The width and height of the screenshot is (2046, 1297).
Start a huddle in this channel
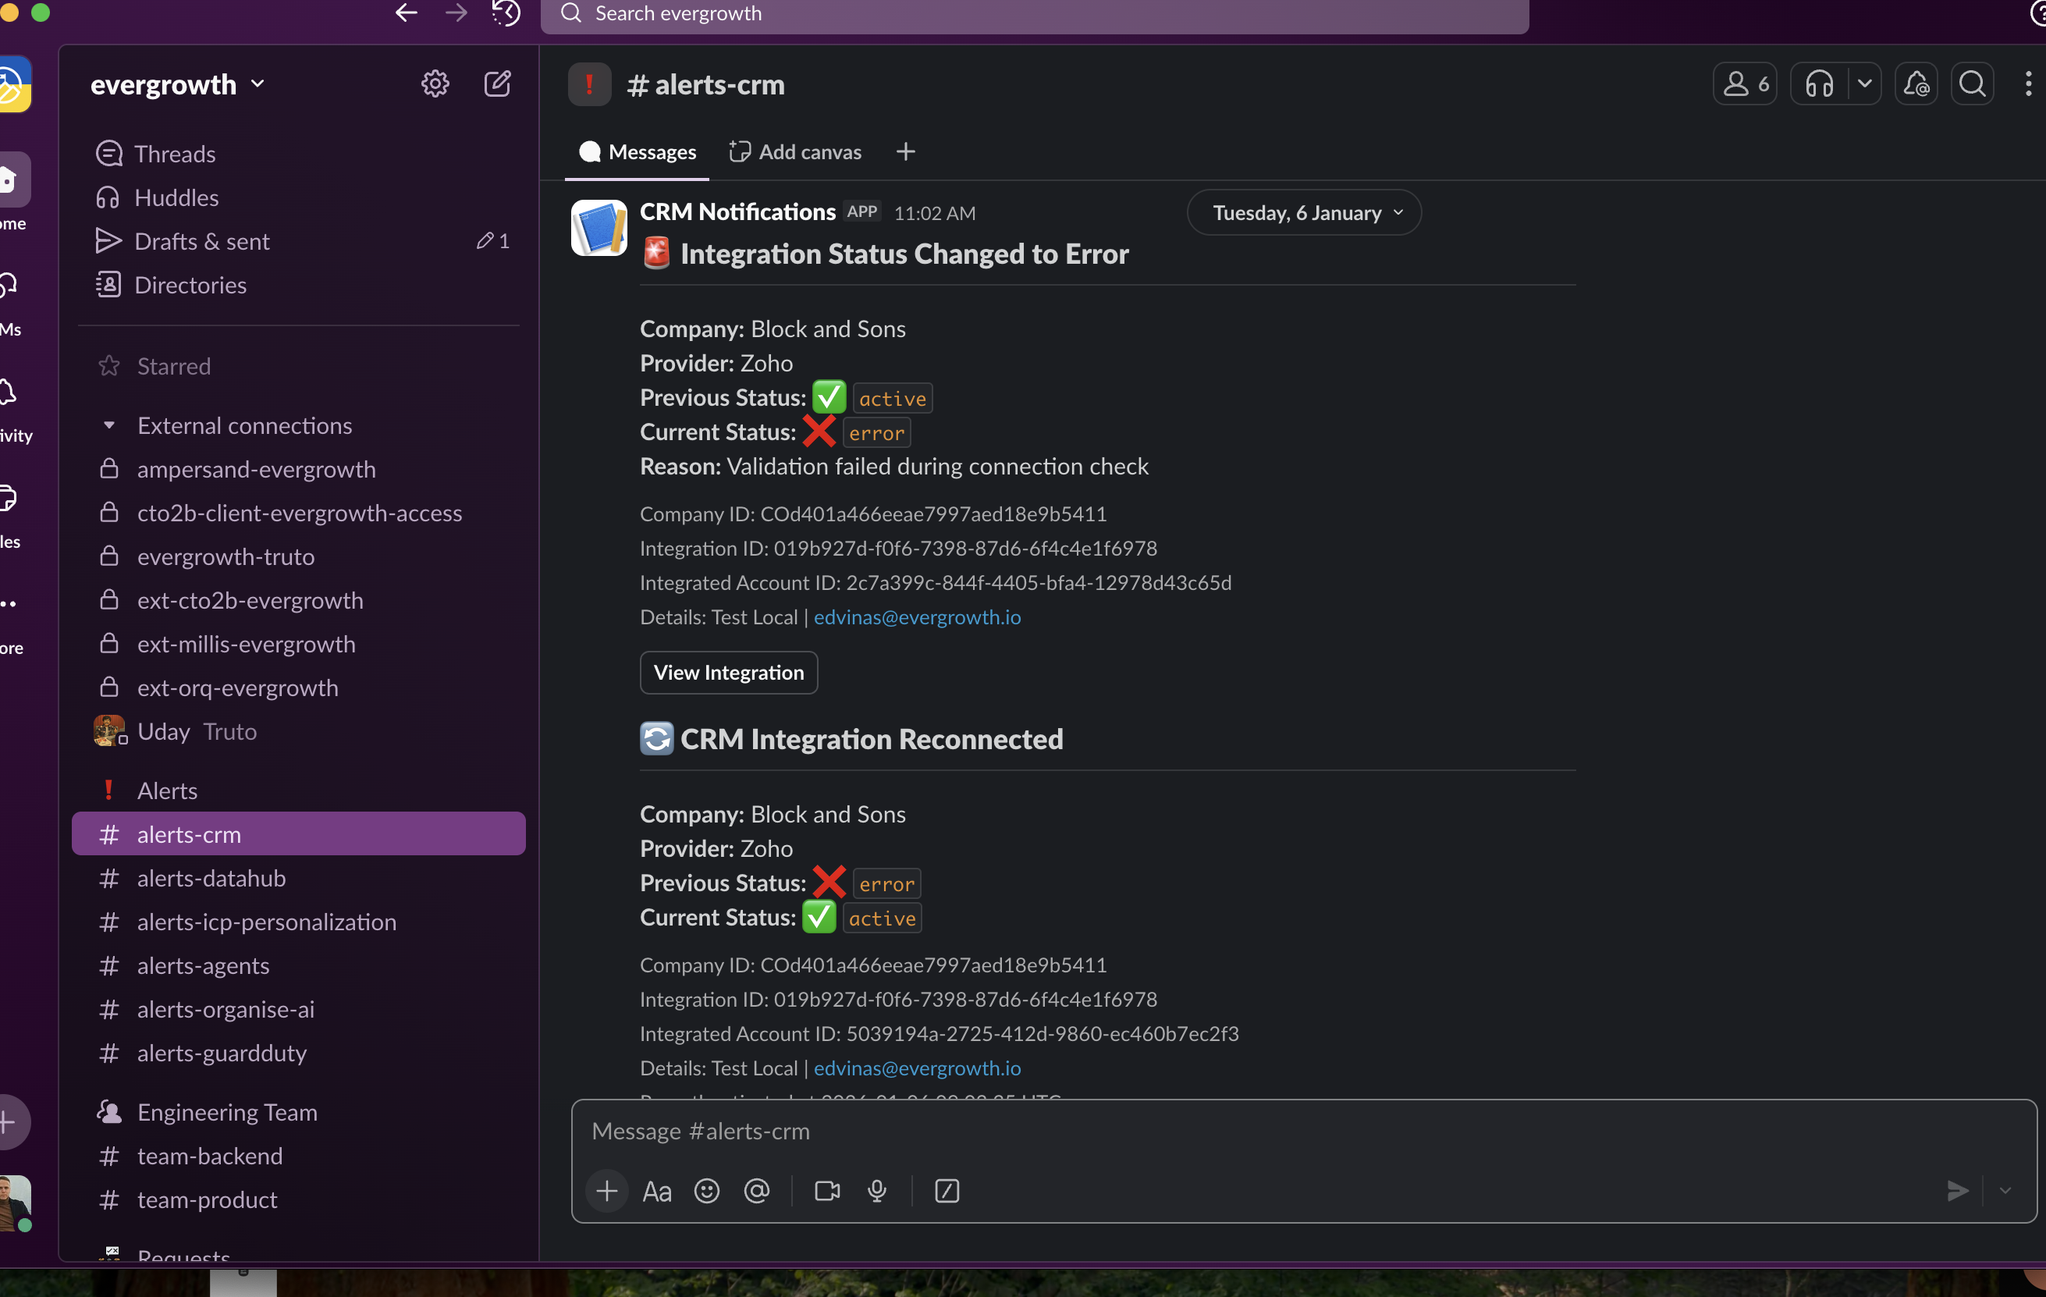(1818, 84)
